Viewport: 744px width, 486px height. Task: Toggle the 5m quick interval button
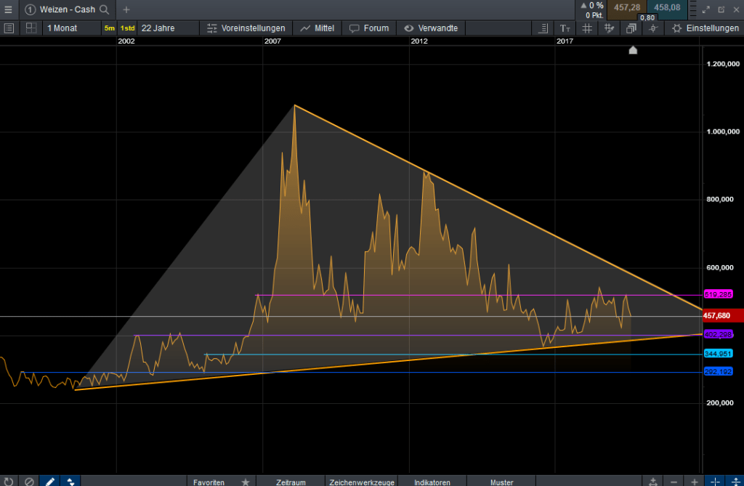[x=109, y=28]
